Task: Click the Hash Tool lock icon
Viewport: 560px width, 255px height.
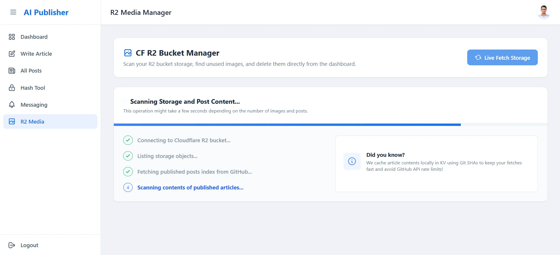Action: (12, 88)
